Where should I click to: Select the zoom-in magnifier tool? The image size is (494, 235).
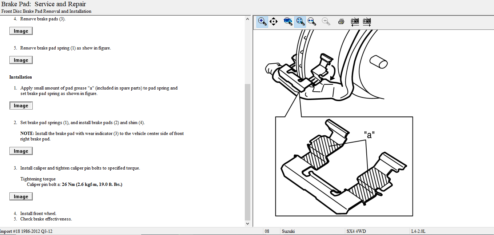(262, 21)
